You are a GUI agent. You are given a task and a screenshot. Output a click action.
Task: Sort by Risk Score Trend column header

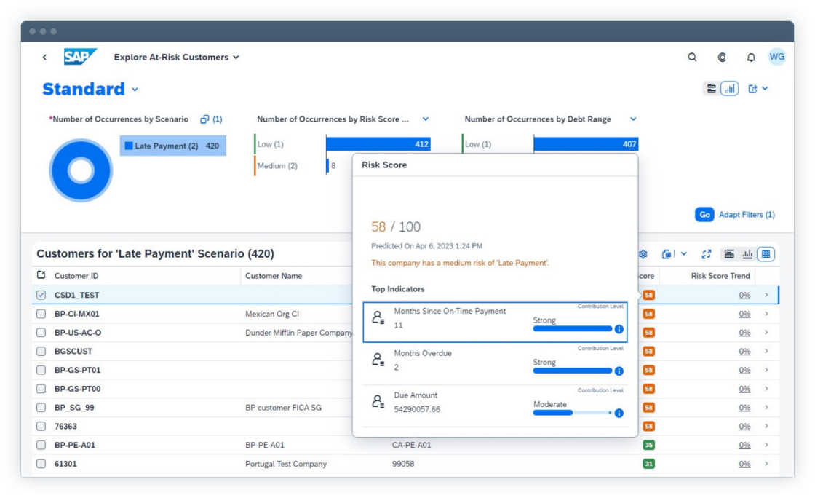tap(720, 276)
